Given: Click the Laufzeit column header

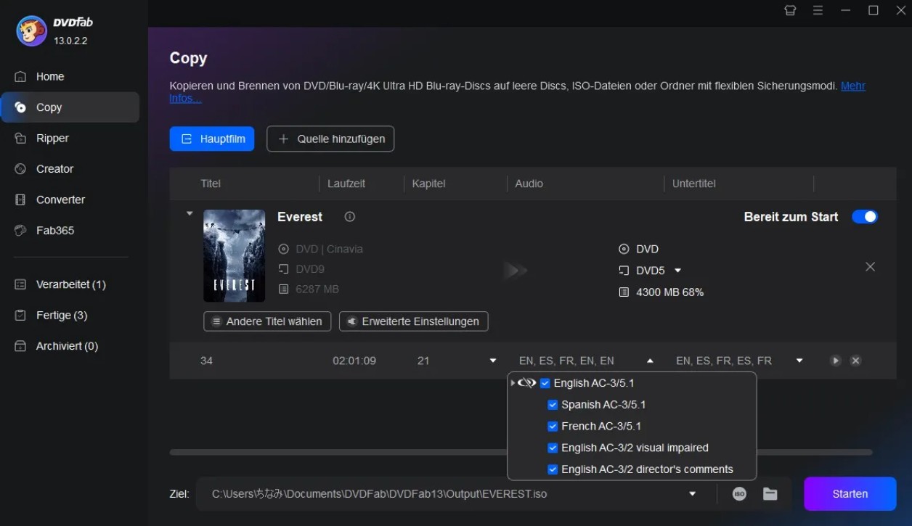Looking at the screenshot, I should click(346, 184).
